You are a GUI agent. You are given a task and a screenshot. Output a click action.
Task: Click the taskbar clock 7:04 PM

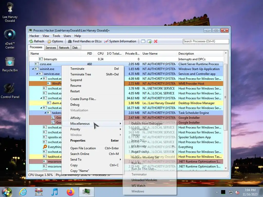(x=250, y=190)
